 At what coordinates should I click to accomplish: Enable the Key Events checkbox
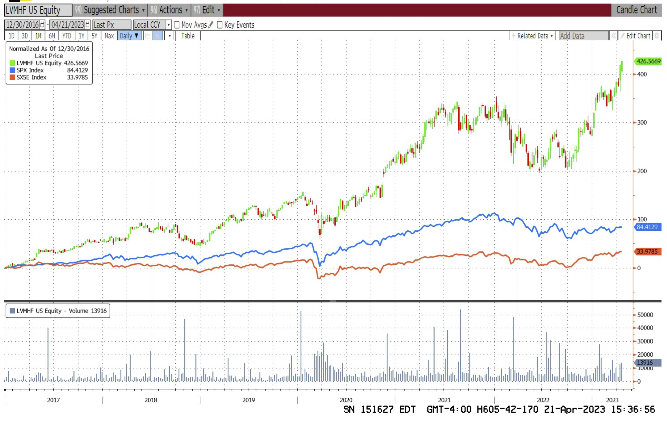[x=220, y=25]
